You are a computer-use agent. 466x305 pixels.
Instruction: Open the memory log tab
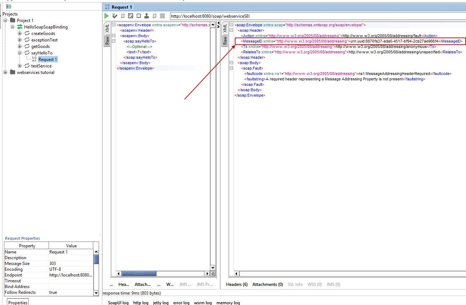tap(228, 302)
